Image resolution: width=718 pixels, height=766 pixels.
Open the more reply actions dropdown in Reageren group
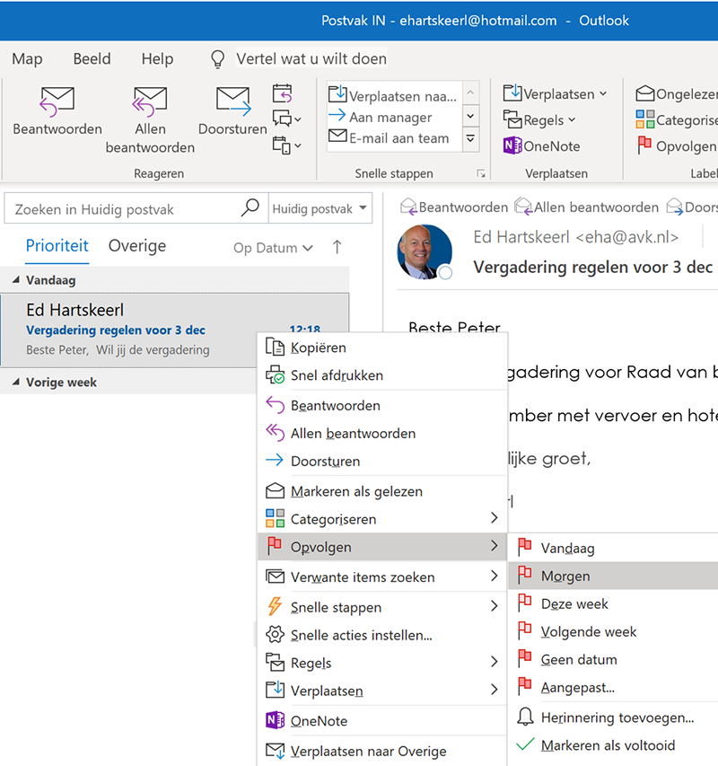(286, 145)
